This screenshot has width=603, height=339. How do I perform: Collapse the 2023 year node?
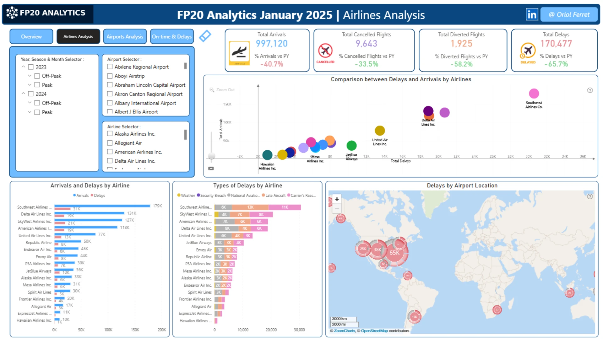pyautogui.click(x=23, y=67)
